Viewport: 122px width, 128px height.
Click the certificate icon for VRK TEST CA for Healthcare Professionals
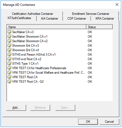tap(9, 68)
